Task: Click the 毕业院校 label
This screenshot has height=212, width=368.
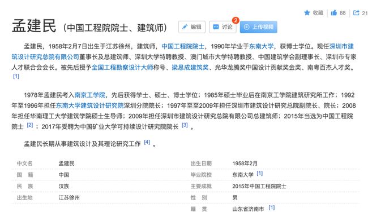Action: tap(201, 175)
